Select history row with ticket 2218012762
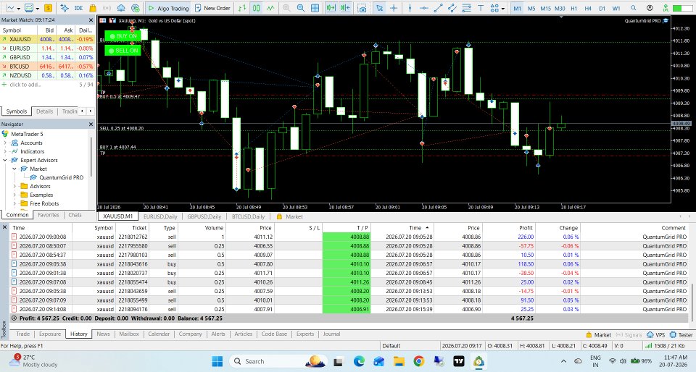 coord(349,237)
